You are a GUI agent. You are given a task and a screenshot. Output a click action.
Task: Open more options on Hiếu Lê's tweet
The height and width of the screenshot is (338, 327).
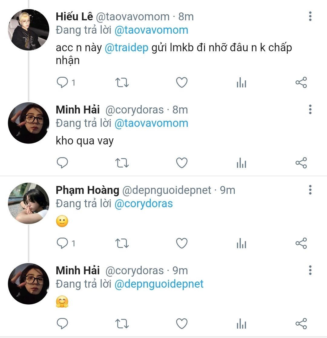(x=310, y=16)
